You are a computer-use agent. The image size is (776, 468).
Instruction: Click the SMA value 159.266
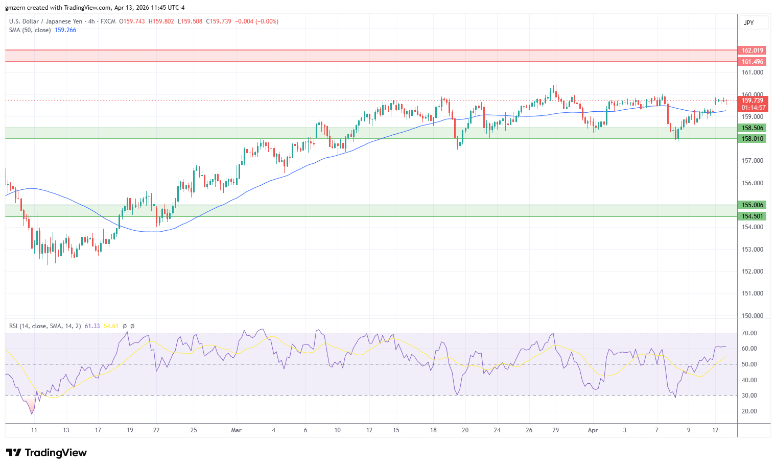point(65,30)
